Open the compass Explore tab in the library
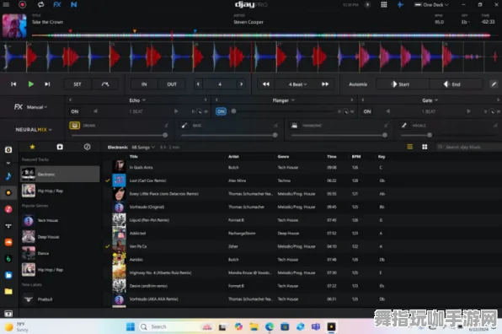Screen dimensions: 502x334 [x=87, y=147]
